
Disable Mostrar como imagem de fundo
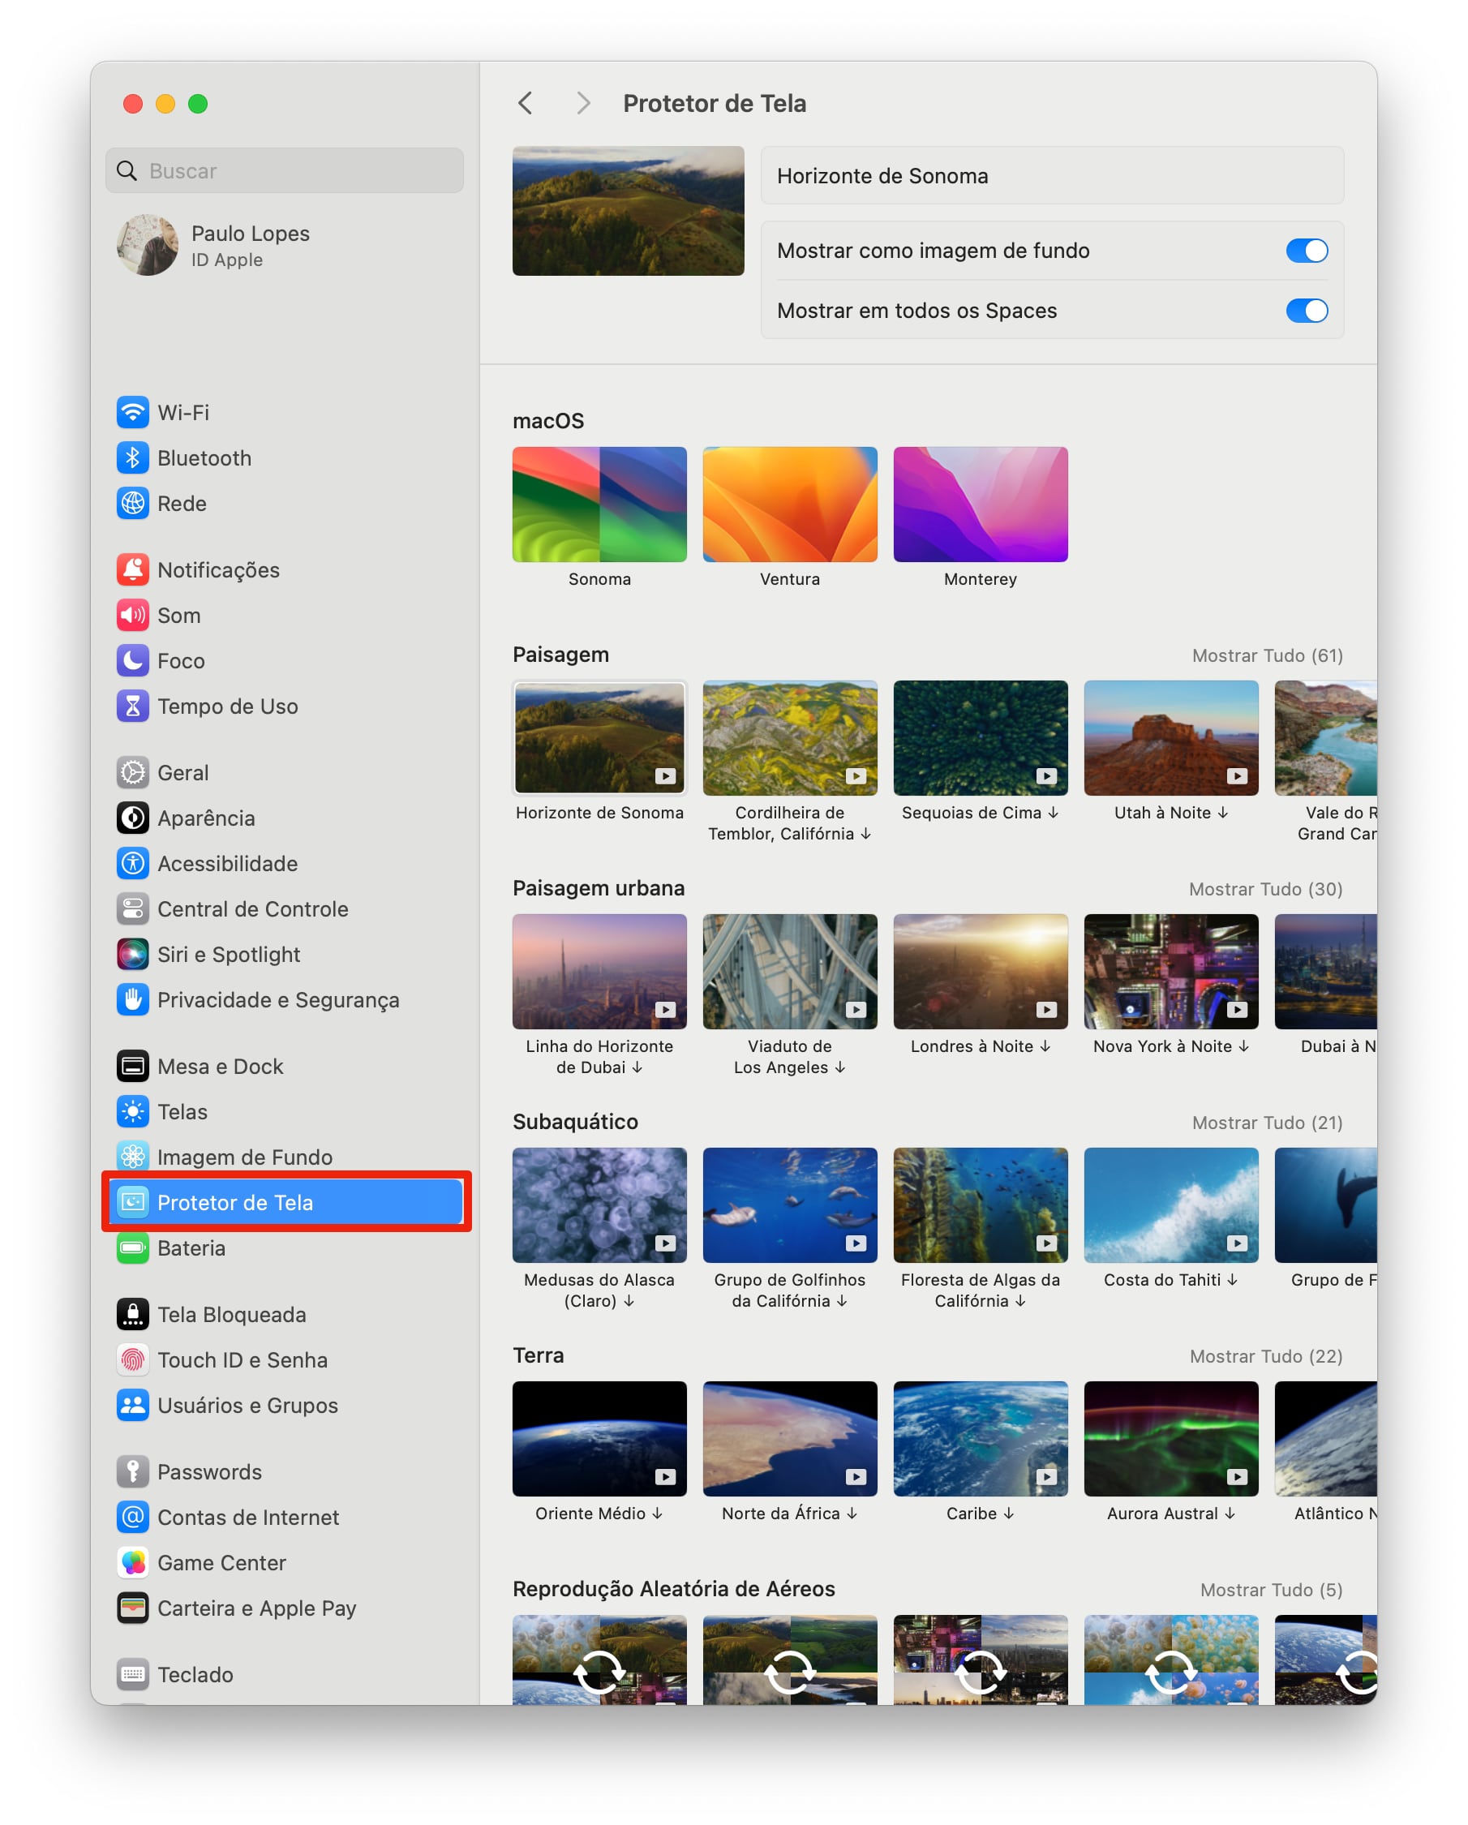click(x=1306, y=251)
